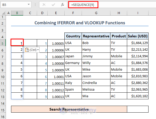156x119 pixels.
Task: Open Paste Options dropdown arrow
Action: 38,50
